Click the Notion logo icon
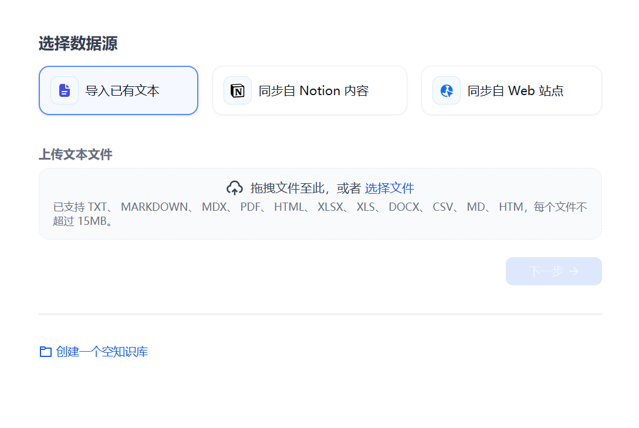The image size is (639, 428). click(x=238, y=90)
